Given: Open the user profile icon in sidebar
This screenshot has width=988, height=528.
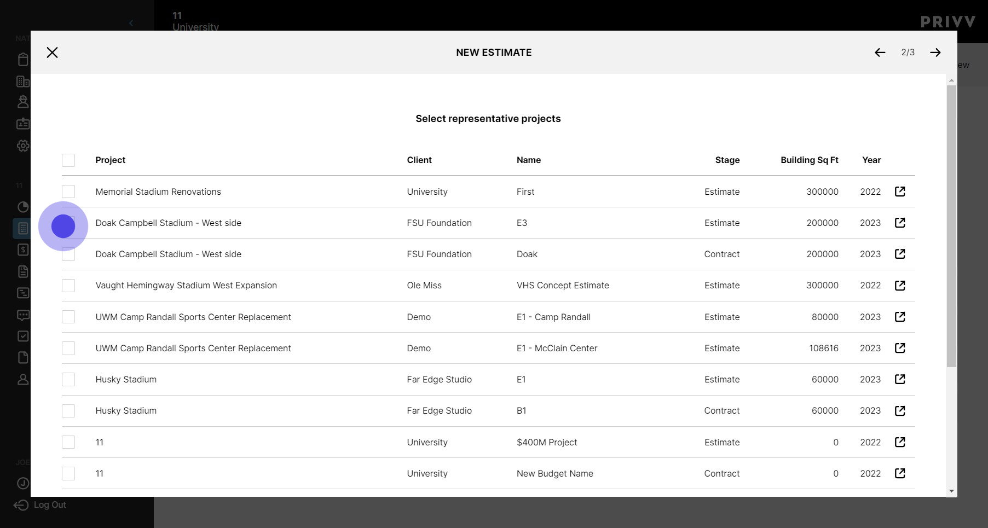Looking at the screenshot, I should click(23, 379).
